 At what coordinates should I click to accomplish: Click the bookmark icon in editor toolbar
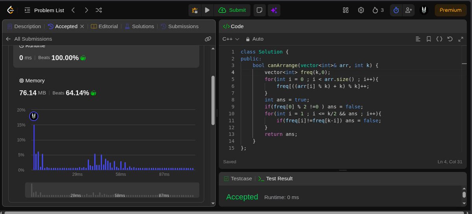coord(429,39)
